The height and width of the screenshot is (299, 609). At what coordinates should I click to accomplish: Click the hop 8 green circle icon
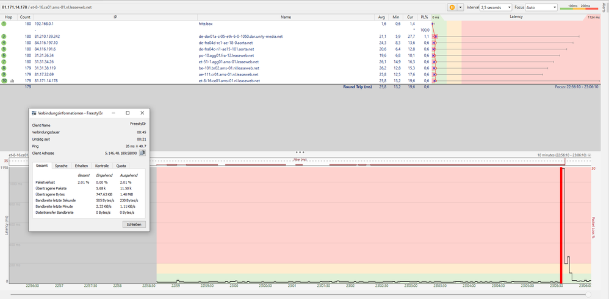click(4, 68)
